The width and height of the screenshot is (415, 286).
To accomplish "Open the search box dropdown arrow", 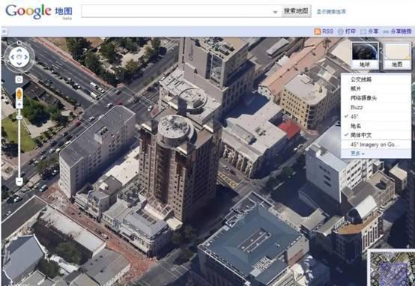I will pyautogui.click(x=275, y=12).
